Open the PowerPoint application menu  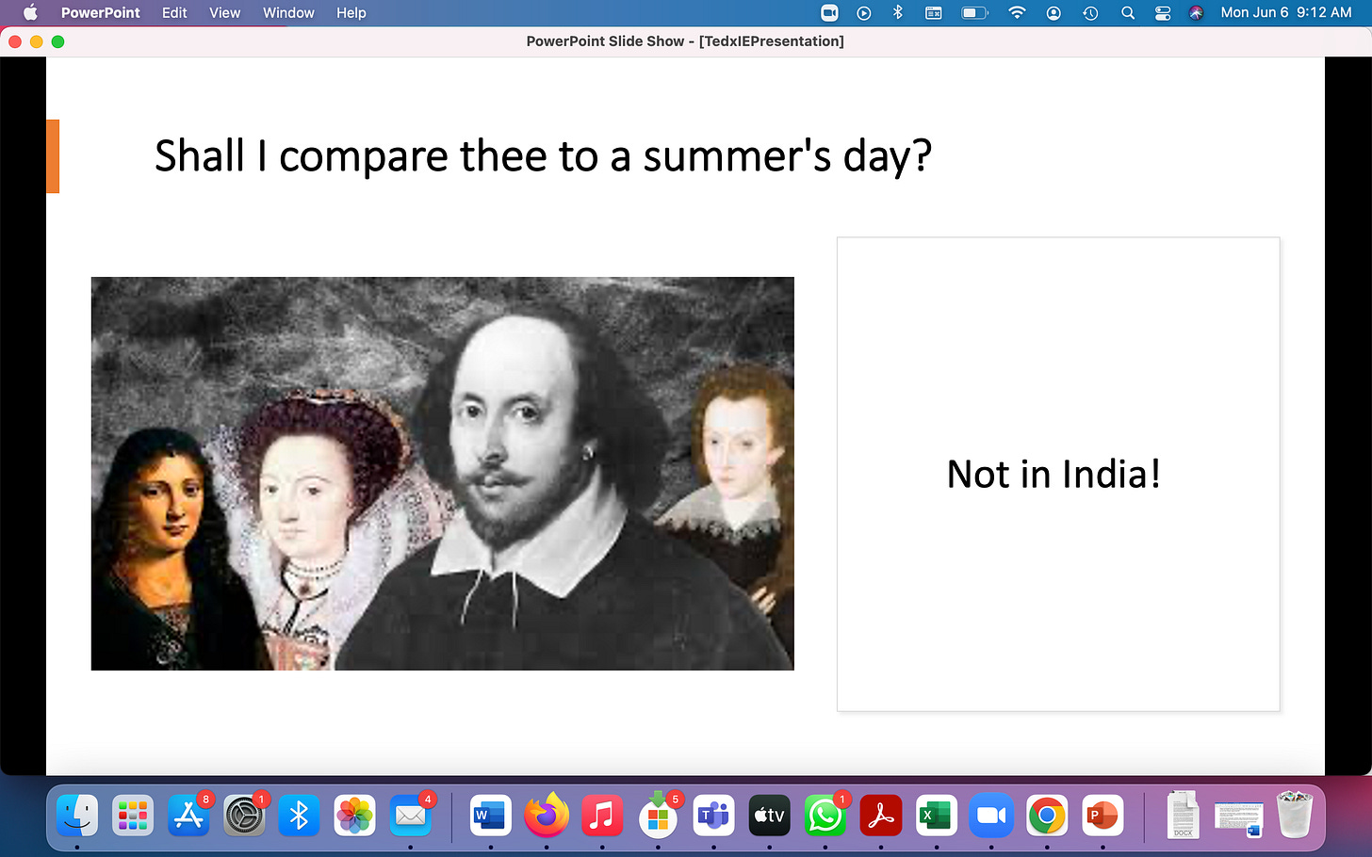click(100, 12)
